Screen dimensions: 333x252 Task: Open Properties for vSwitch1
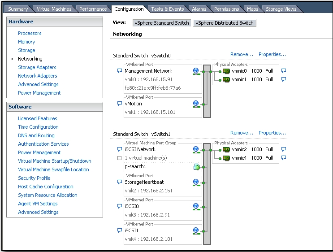pos(272,133)
